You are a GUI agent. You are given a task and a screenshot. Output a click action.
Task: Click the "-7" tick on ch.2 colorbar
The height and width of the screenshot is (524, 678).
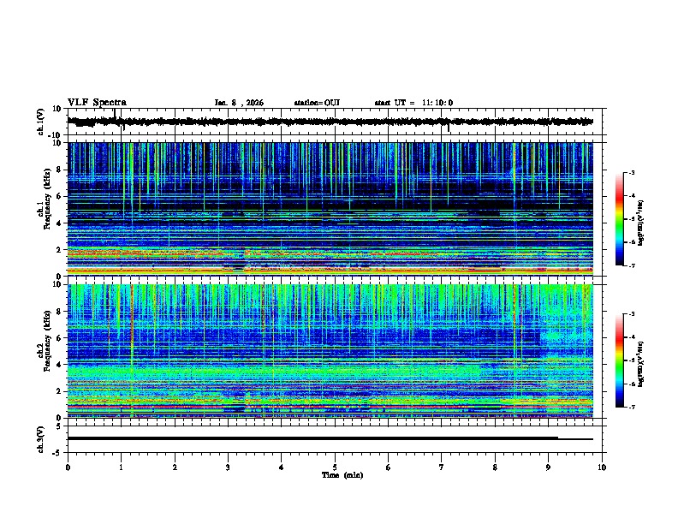631,408
